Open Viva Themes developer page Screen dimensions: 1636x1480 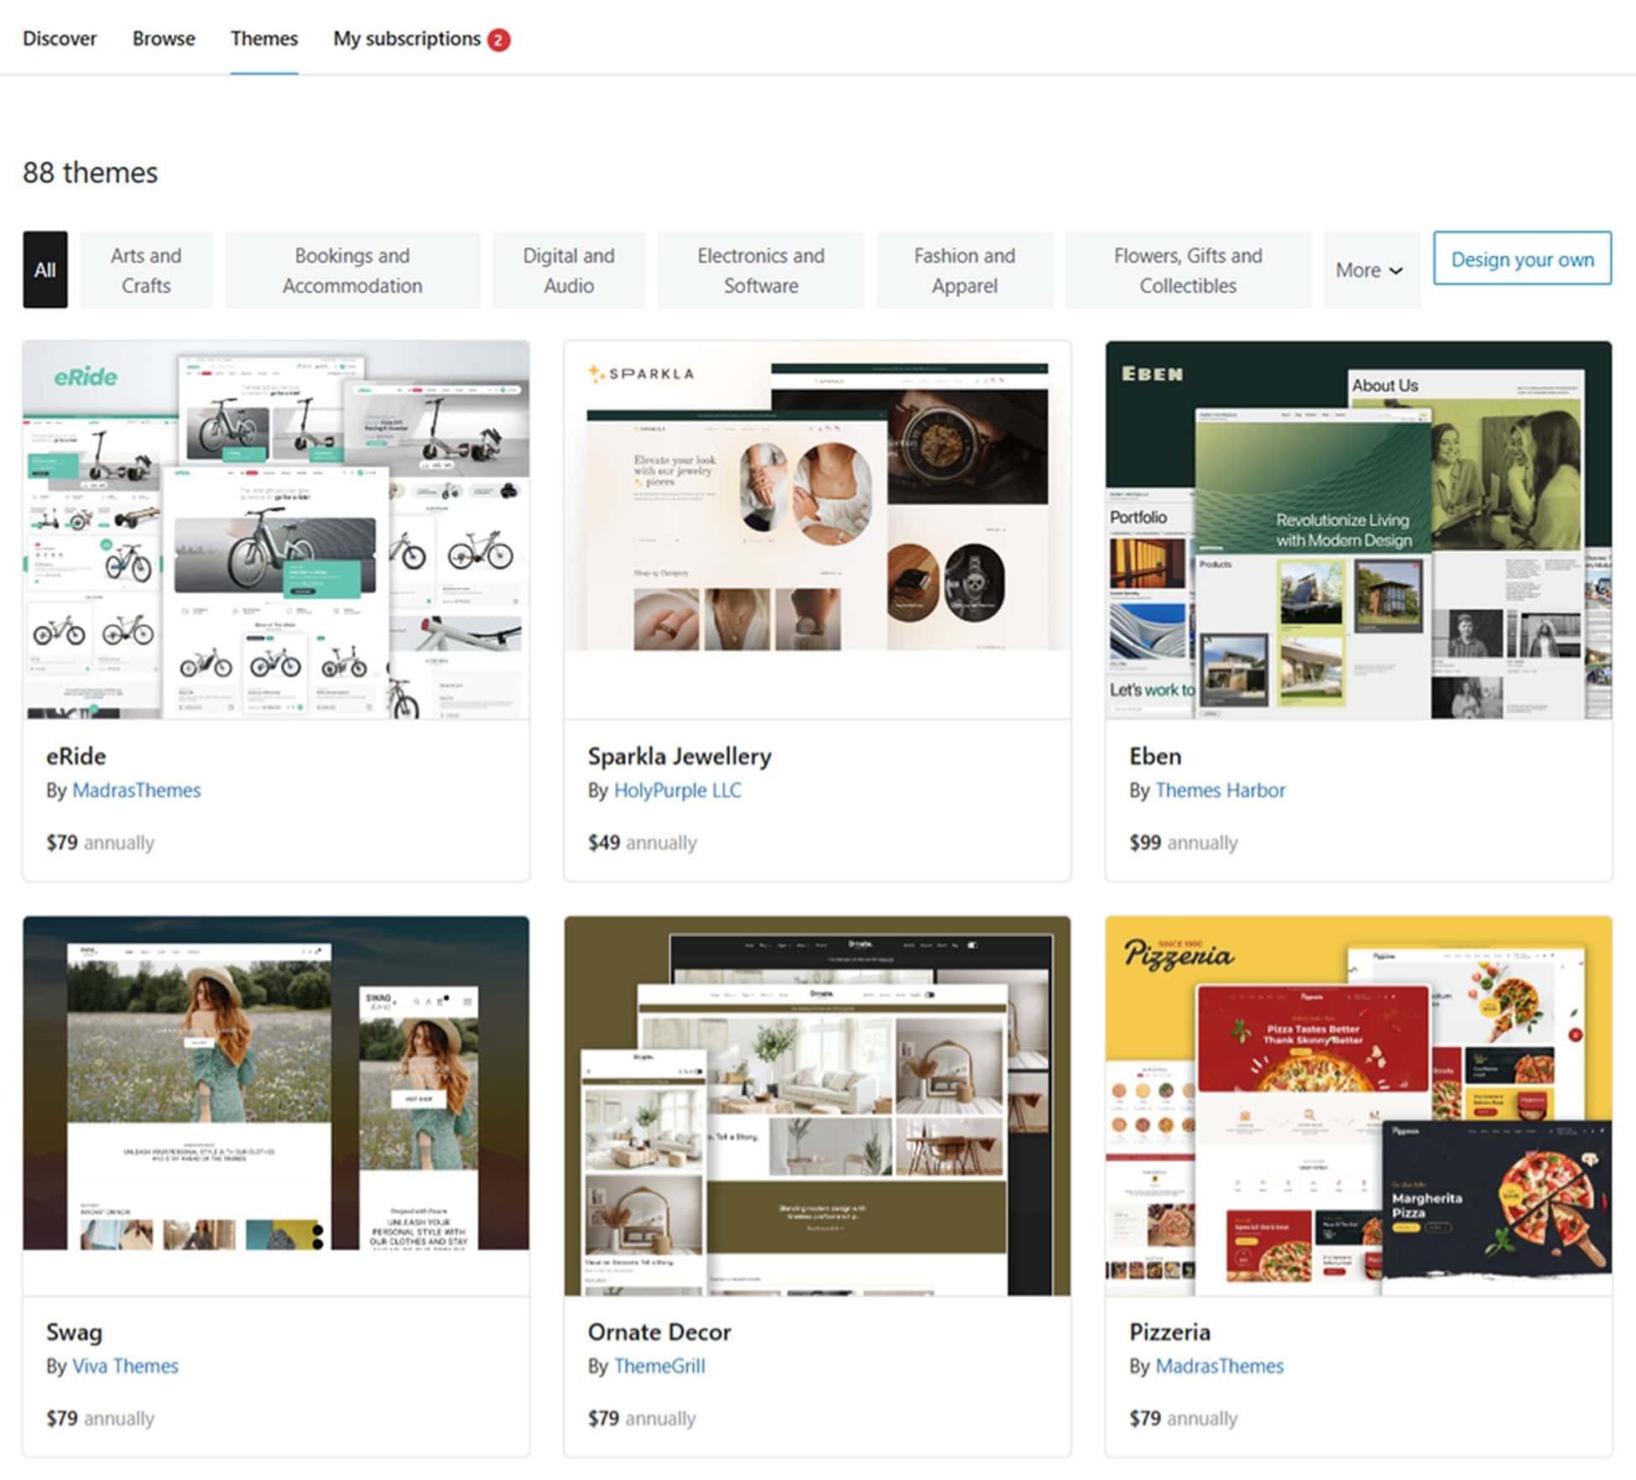coord(125,1366)
